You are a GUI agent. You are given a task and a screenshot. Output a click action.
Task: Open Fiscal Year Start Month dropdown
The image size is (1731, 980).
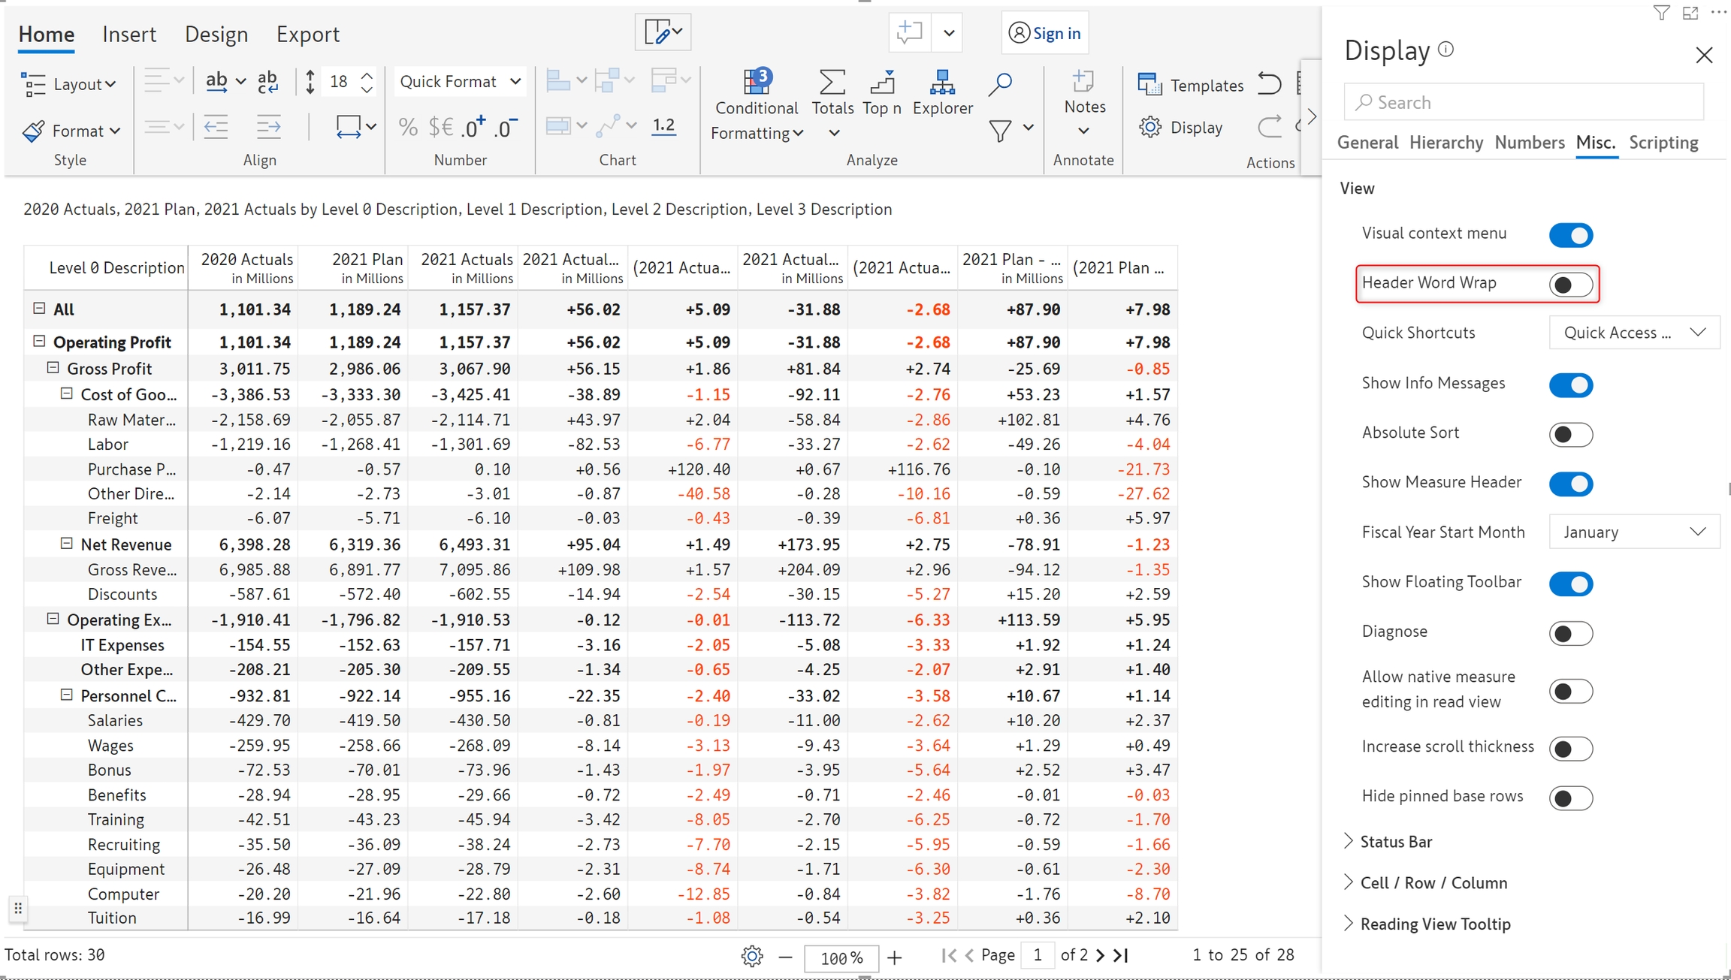click(x=1633, y=532)
